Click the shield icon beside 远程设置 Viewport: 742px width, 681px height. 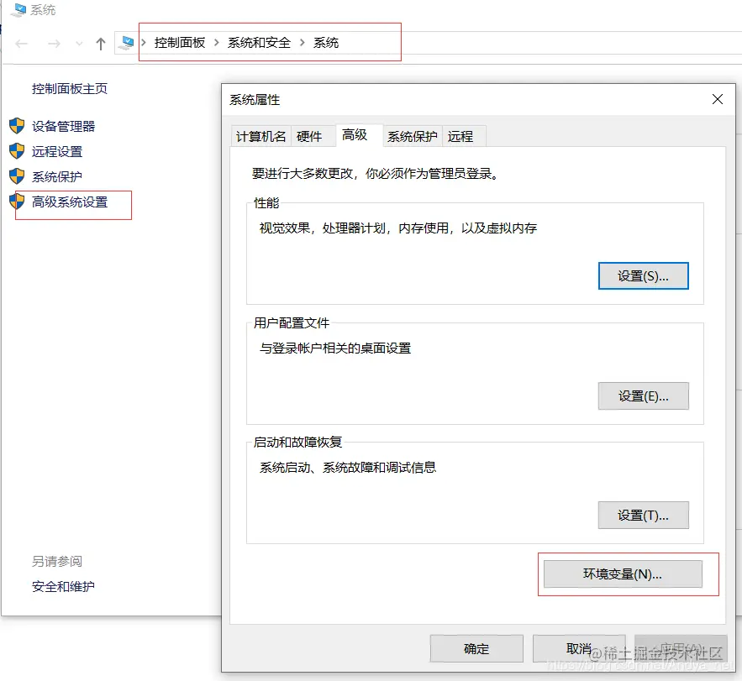tap(18, 150)
